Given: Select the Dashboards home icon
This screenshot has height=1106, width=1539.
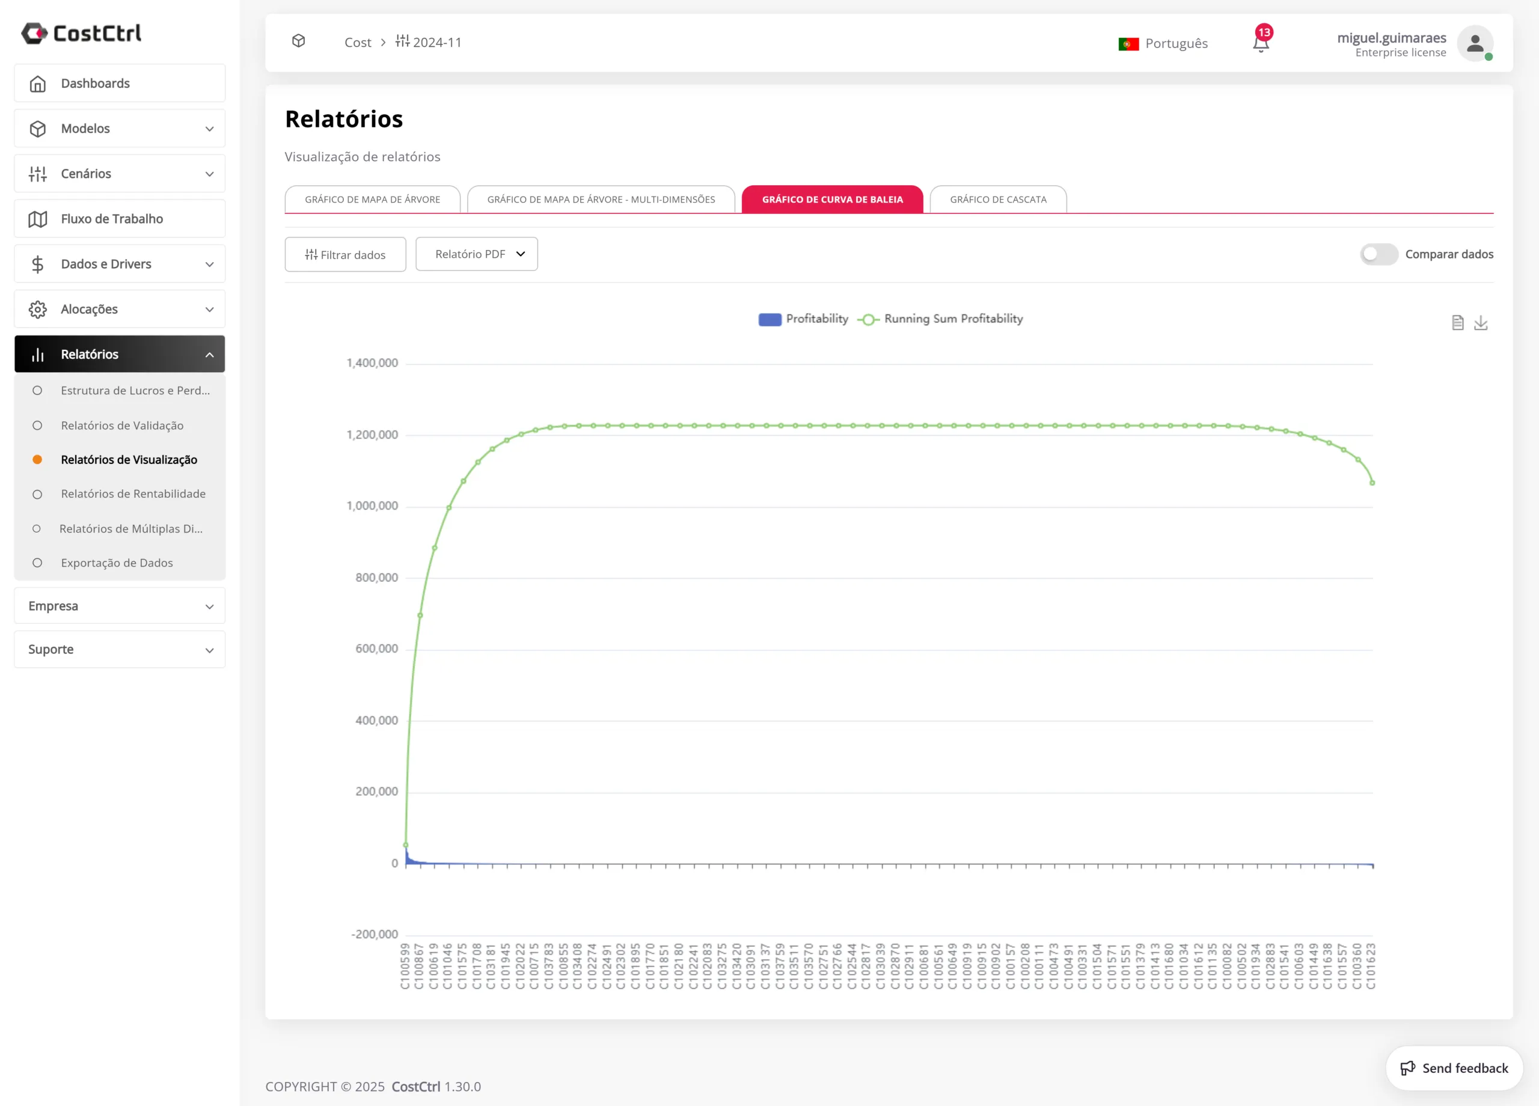Looking at the screenshot, I should point(38,83).
